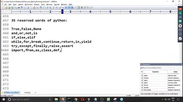The height and width of the screenshot is (102, 183).
Task: Switch to the test.py document tab
Action: pyautogui.click(x=27, y=93)
